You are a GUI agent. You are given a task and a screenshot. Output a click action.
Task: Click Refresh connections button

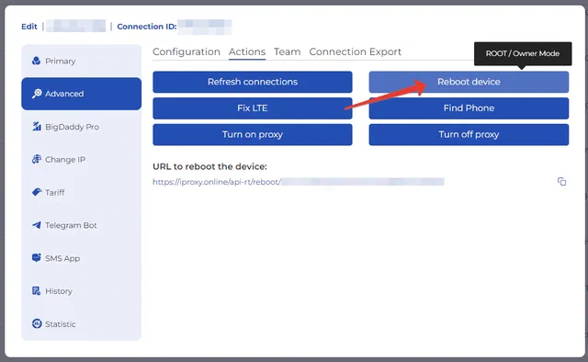tap(253, 82)
